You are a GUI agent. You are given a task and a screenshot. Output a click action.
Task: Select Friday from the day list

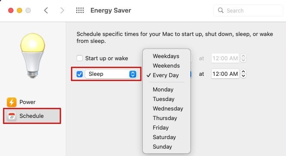pyautogui.click(x=161, y=127)
